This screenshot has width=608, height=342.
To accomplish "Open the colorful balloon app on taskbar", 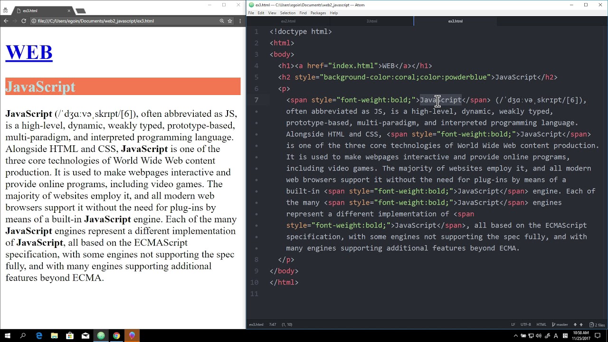I will [132, 336].
